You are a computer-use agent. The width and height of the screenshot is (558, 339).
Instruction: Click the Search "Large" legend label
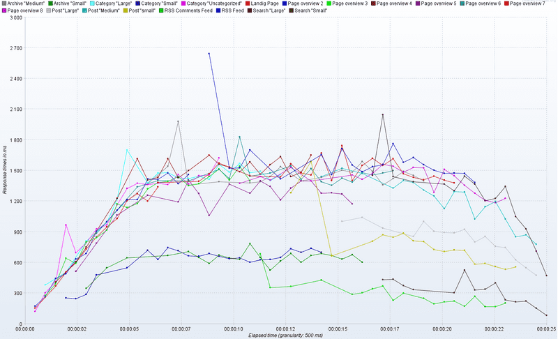tap(269, 10)
